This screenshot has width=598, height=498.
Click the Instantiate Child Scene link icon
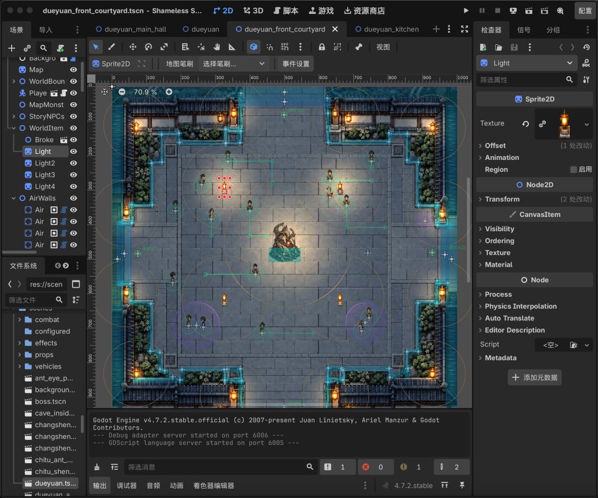click(x=27, y=48)
